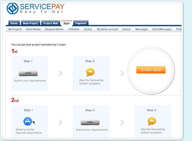View the History page
Viewport: 192px width, 141px height.
88,29
